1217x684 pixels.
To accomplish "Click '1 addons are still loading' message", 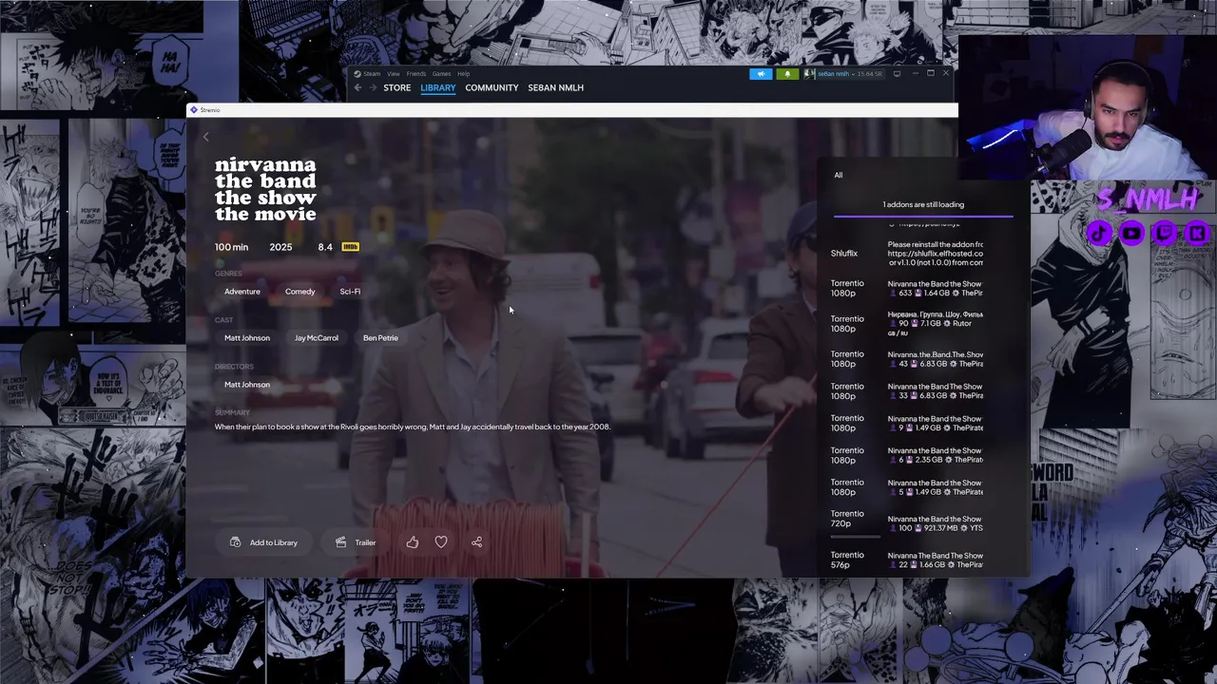I will pos(923,204).
